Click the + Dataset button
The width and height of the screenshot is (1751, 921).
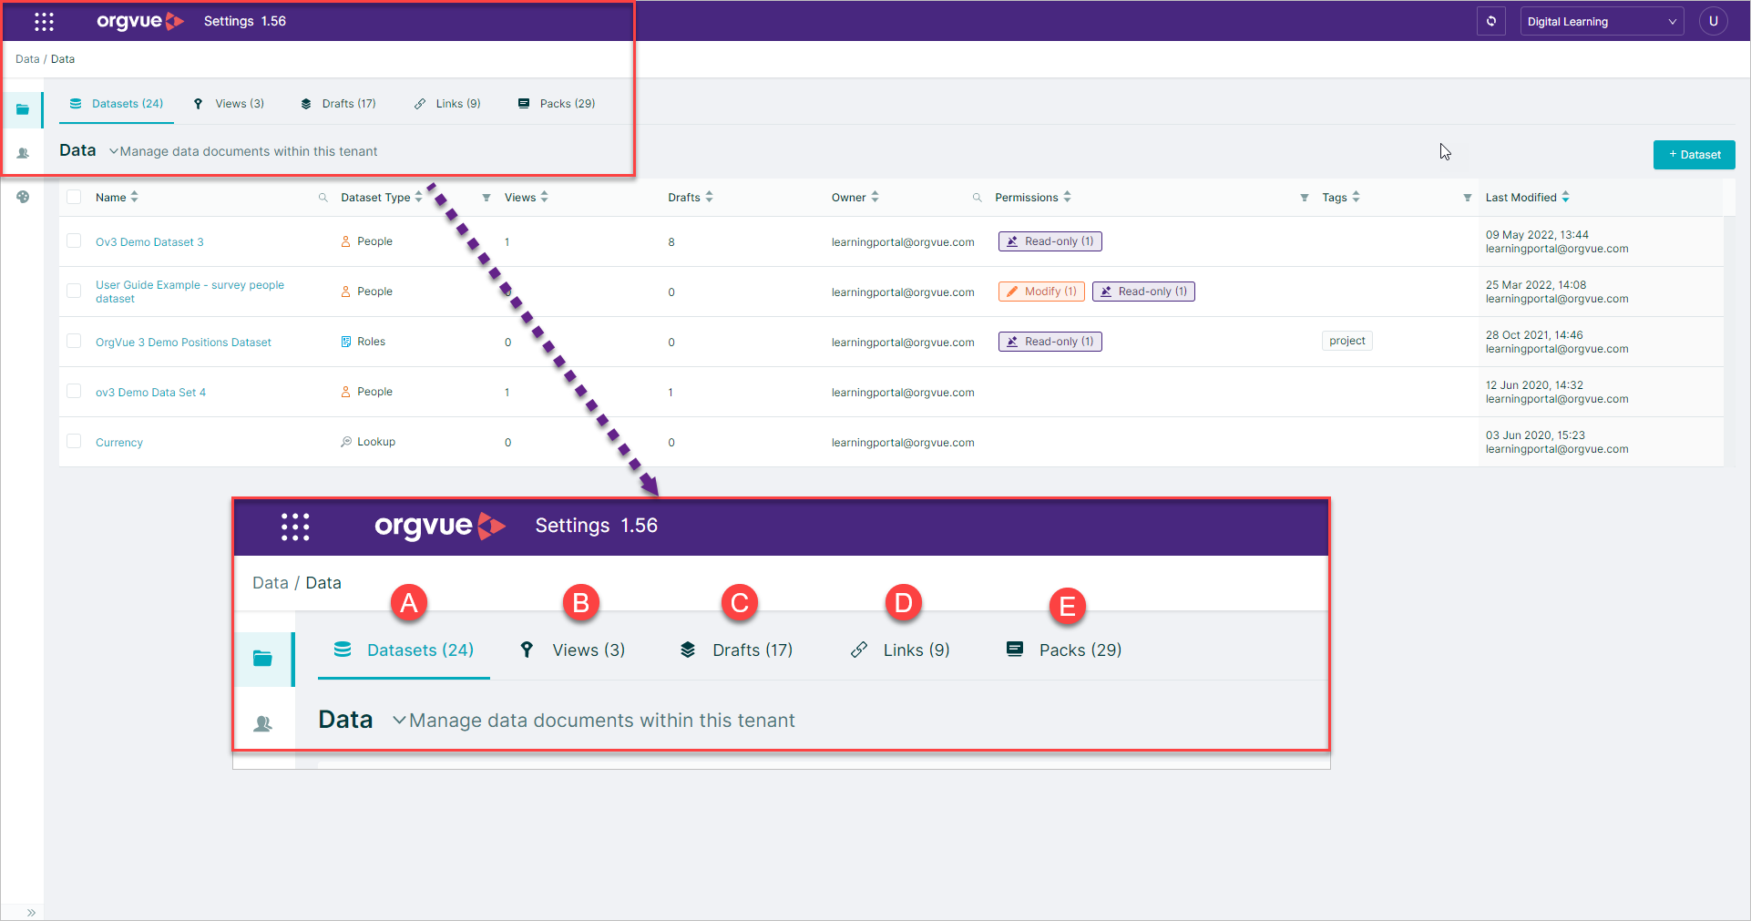[x=1694, y=155]
